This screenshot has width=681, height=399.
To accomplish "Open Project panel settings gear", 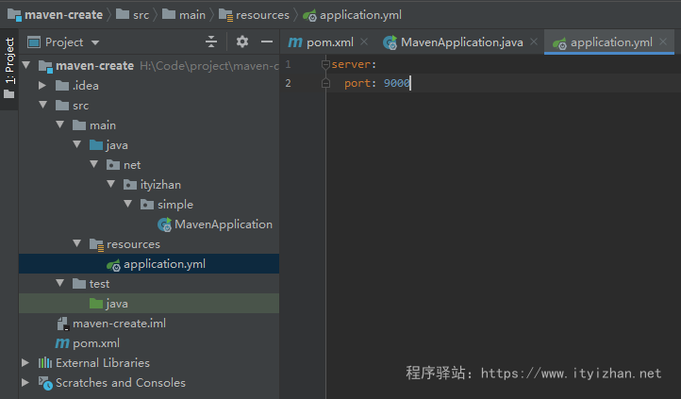I will [241, 42].
